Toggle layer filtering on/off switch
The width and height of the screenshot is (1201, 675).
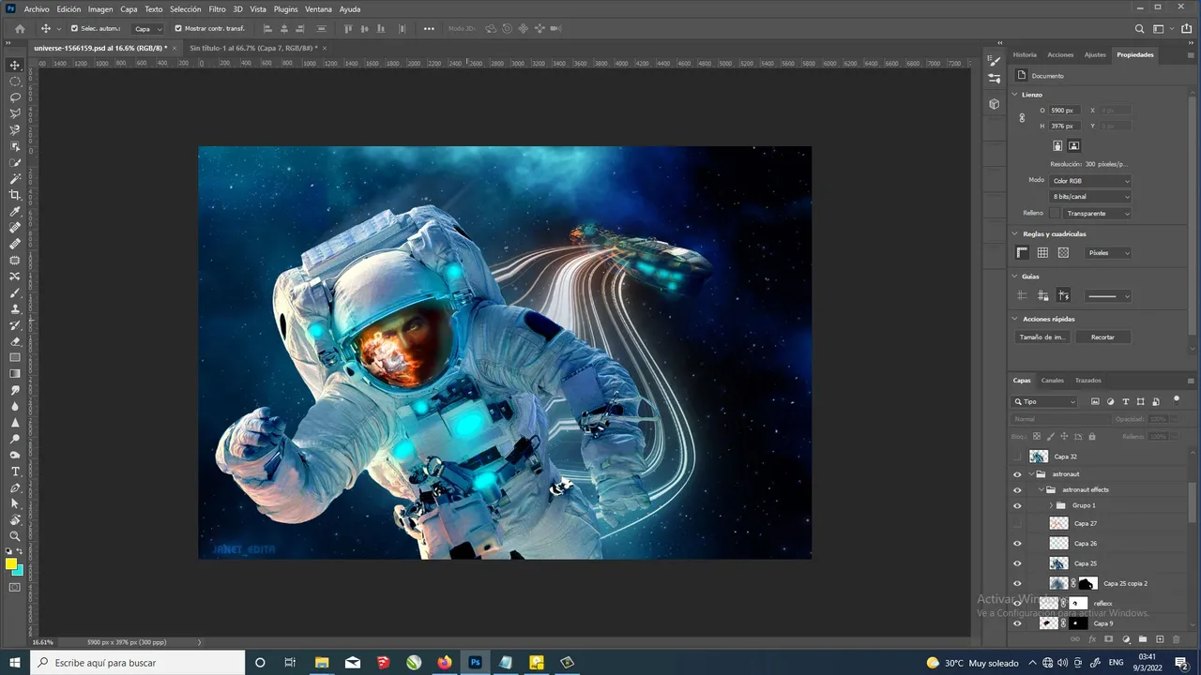(1177, 399)
